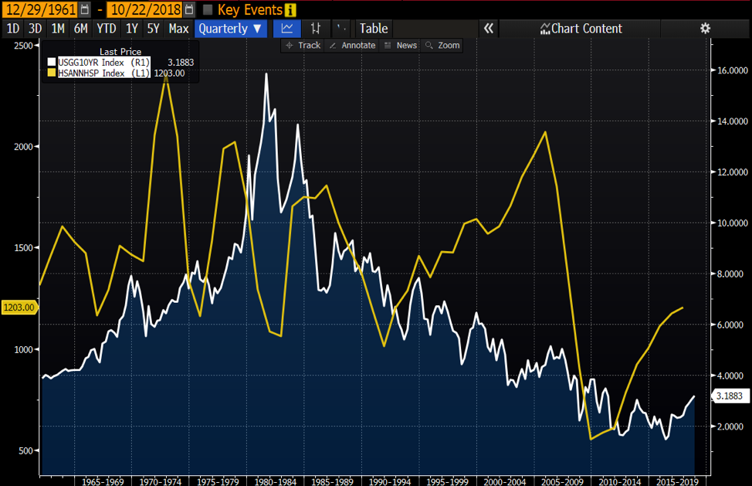
Task: Show News on the chart
Action: [x=400, y=46]
